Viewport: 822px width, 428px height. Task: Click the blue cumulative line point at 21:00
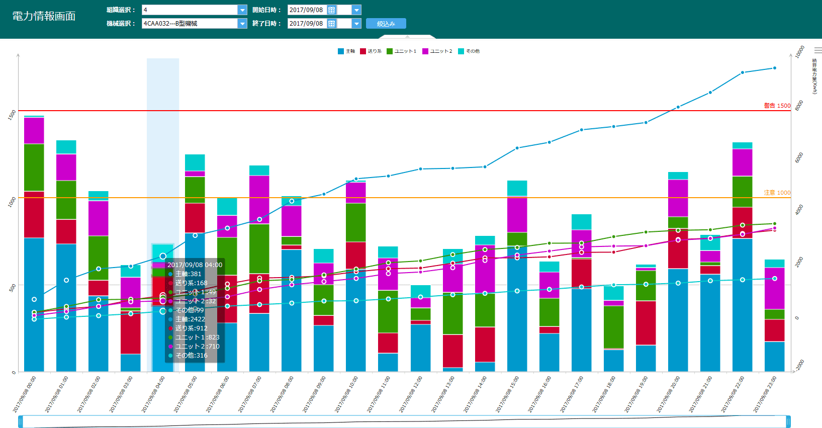pyautogui.click(x=710, y=93)
